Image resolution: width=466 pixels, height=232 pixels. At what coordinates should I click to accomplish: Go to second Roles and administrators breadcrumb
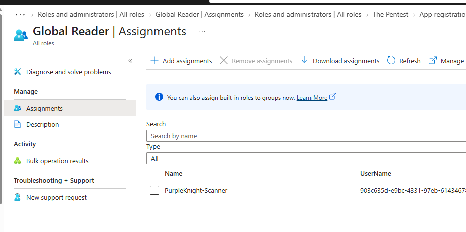(x=308, y=14)
